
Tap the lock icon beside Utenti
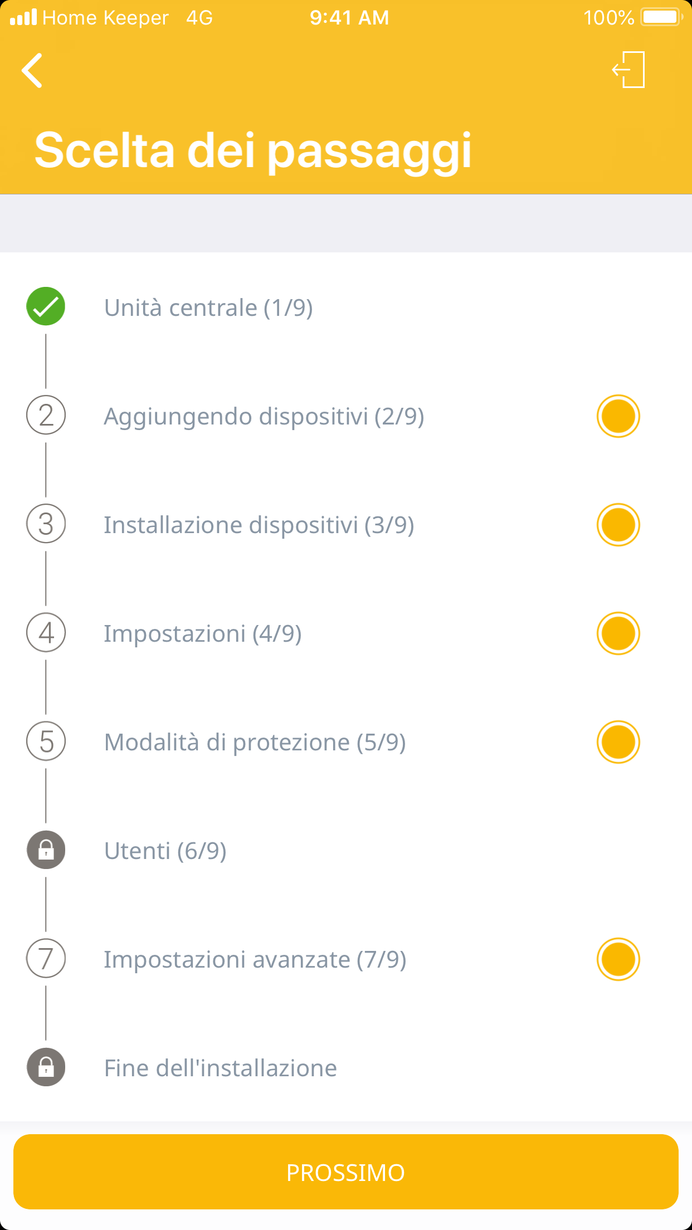(x=46, y=850)
